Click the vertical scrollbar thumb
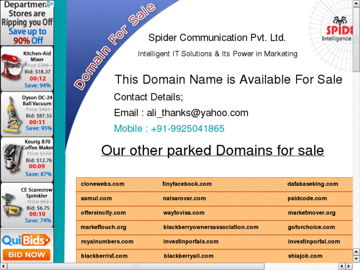This screenshot has width=360, height=270. coord(356,39)
